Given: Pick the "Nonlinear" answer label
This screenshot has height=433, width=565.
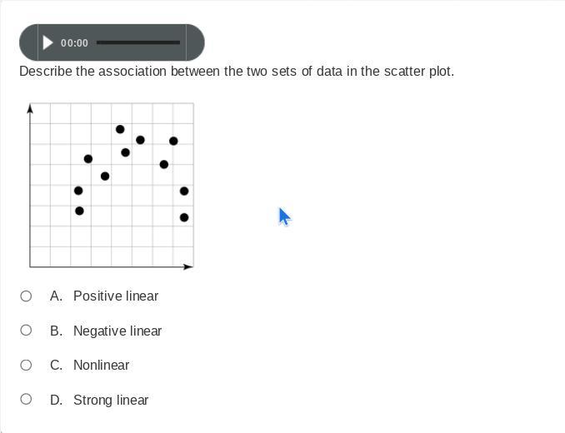Looking at the screenshot, I should coord(101,365).
